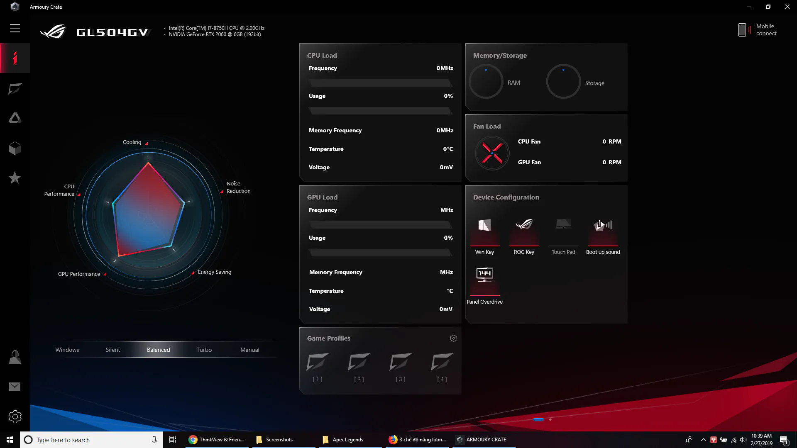Screen dimensions: 797x448
Task: Open the Aura lighting sidebar icon
Action: [x=15, y=118]
